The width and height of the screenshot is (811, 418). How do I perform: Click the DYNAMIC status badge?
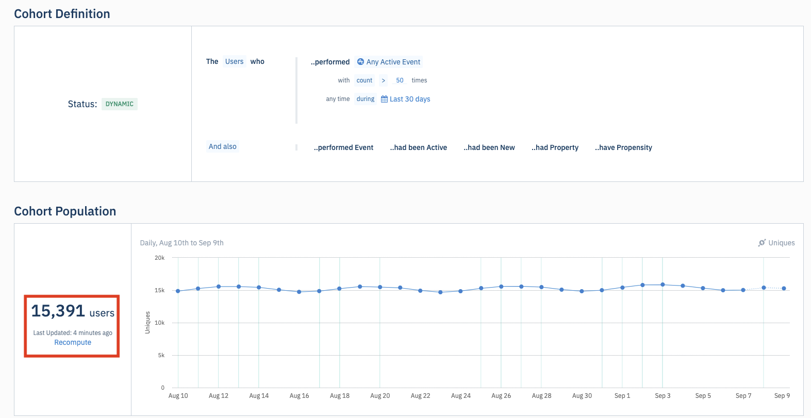pos(119,104)
